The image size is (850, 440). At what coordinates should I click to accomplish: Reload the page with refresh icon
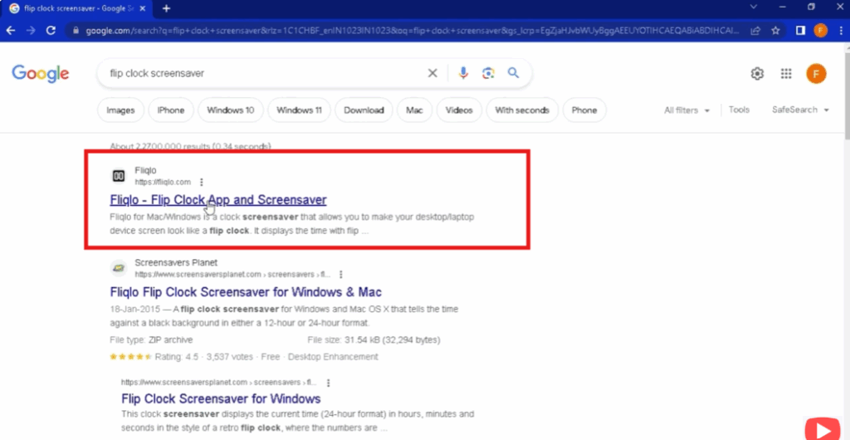click(x=51, y=30)
